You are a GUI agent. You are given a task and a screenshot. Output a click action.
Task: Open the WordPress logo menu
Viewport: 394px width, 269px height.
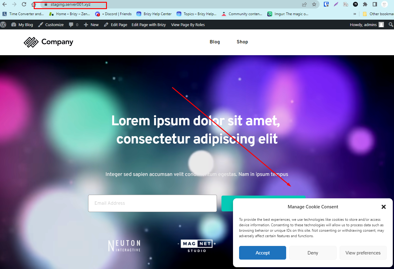(x=3, y=25)
